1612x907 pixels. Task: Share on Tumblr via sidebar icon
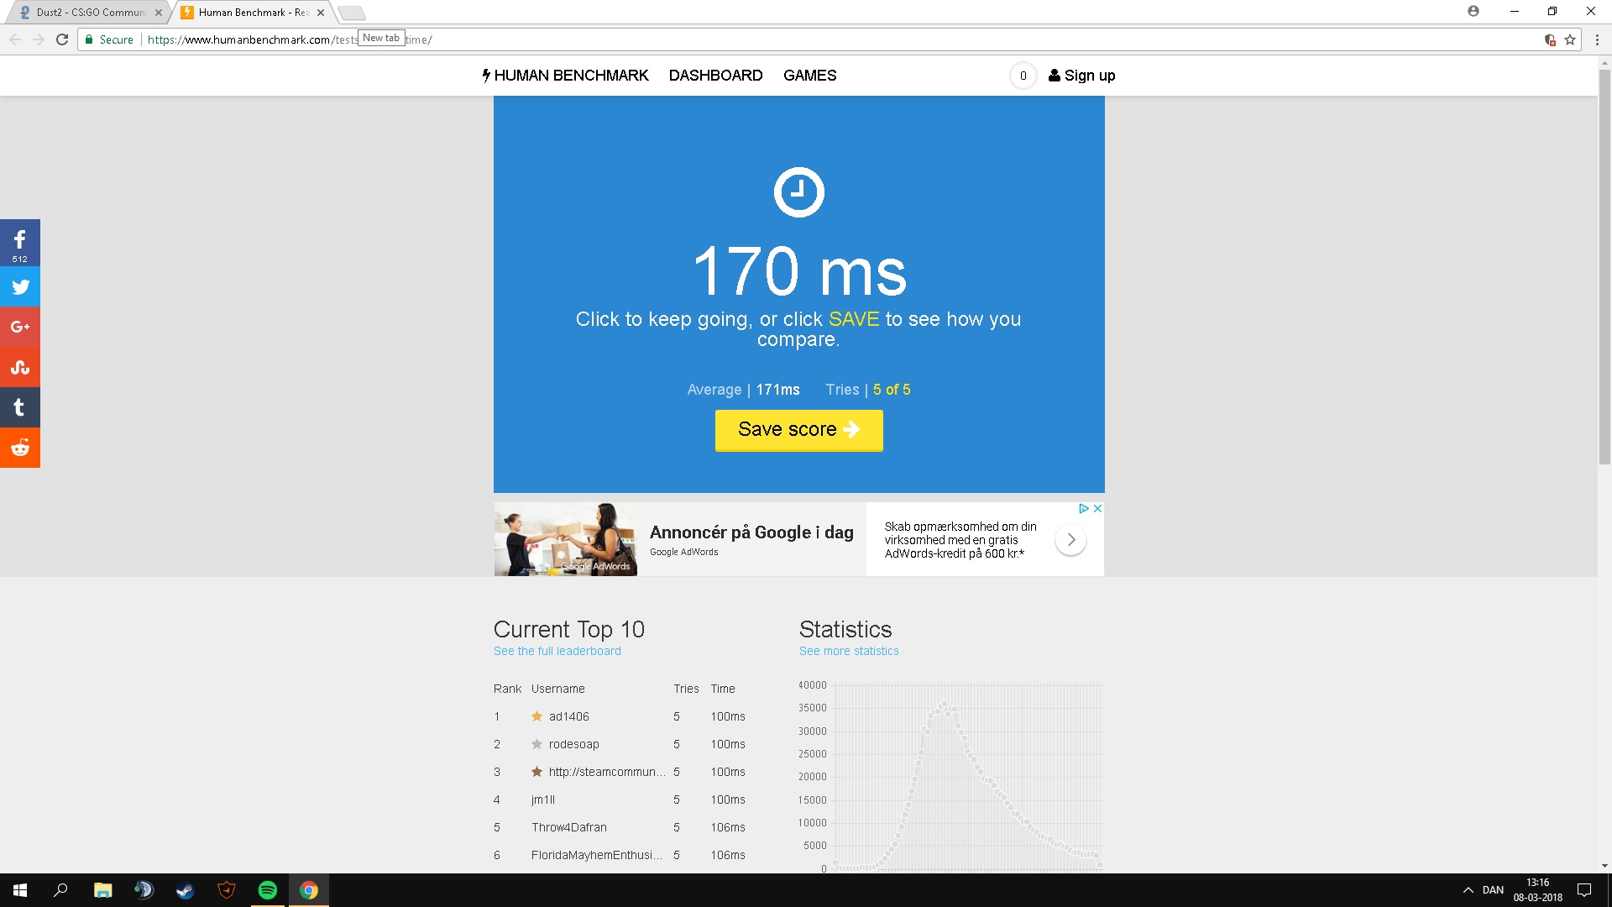[20, 407]
